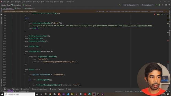Image resolution: width=171 pixels, height=96 pixels.
Task: Open the Unit Tests tool window
Action: click(x=25, y=89)
